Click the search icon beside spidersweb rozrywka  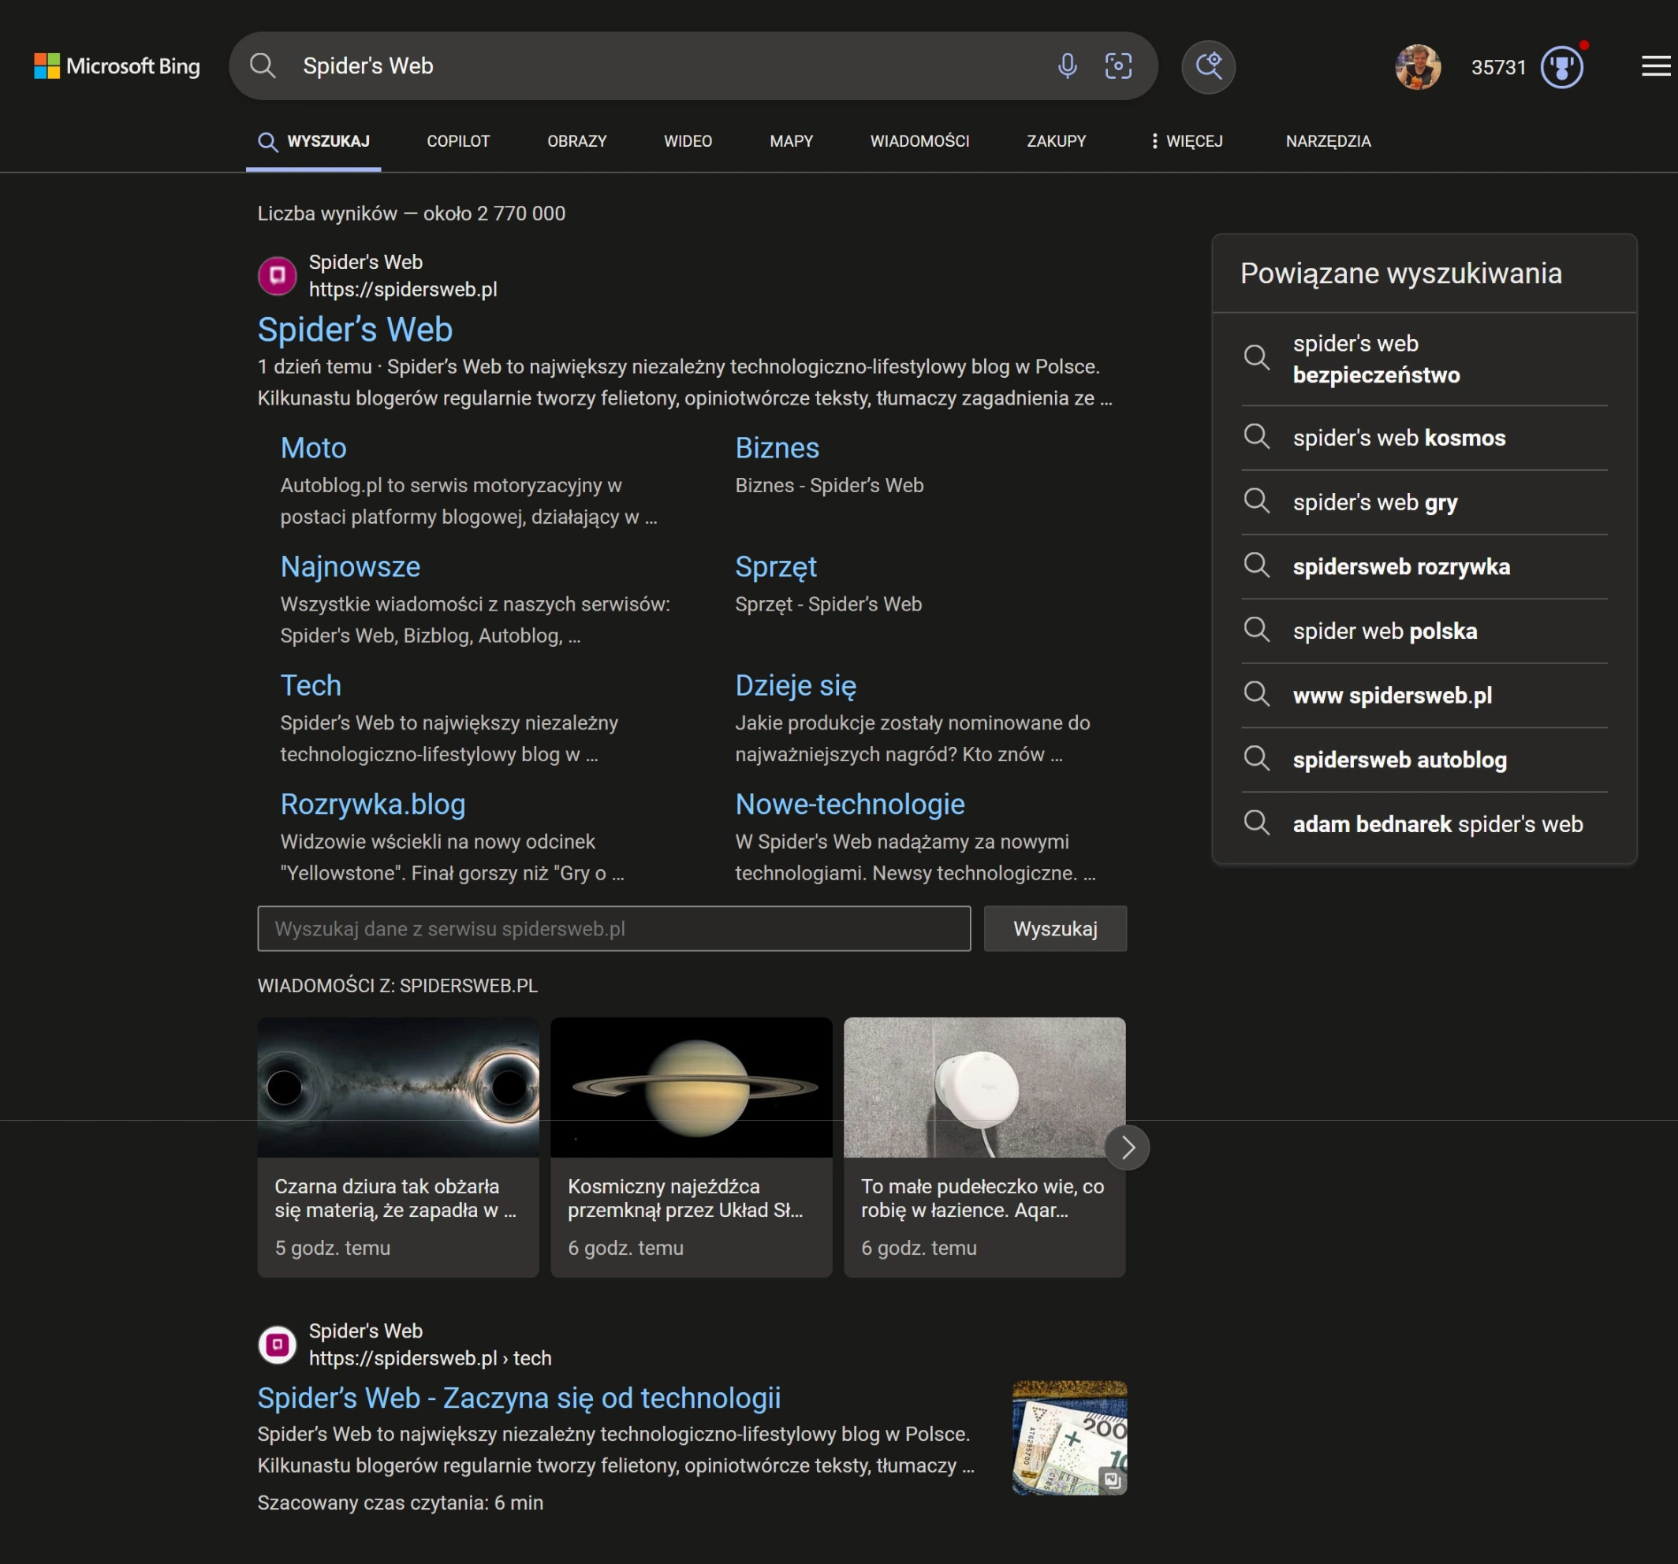pyautogui.click(x=1257, y=565)
